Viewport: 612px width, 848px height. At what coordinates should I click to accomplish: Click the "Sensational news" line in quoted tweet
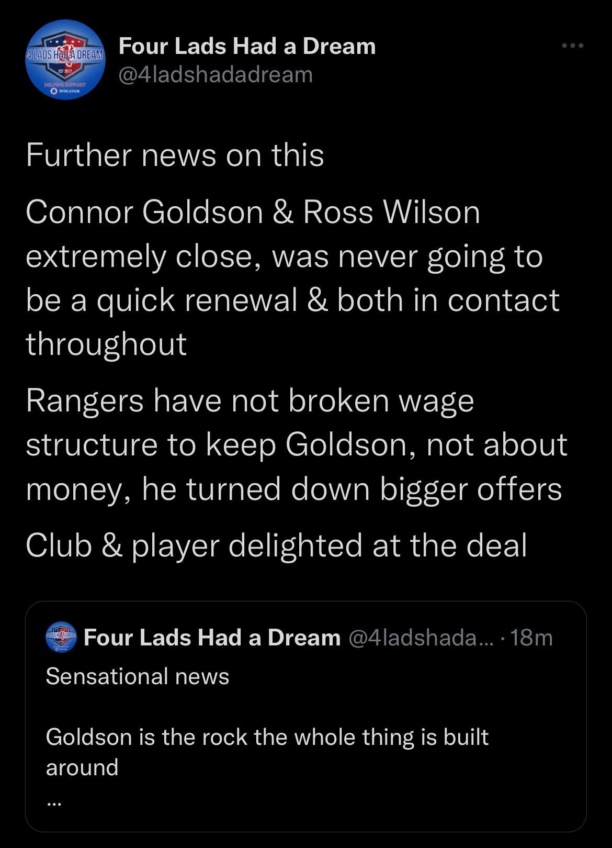click(x=138, y=676)
